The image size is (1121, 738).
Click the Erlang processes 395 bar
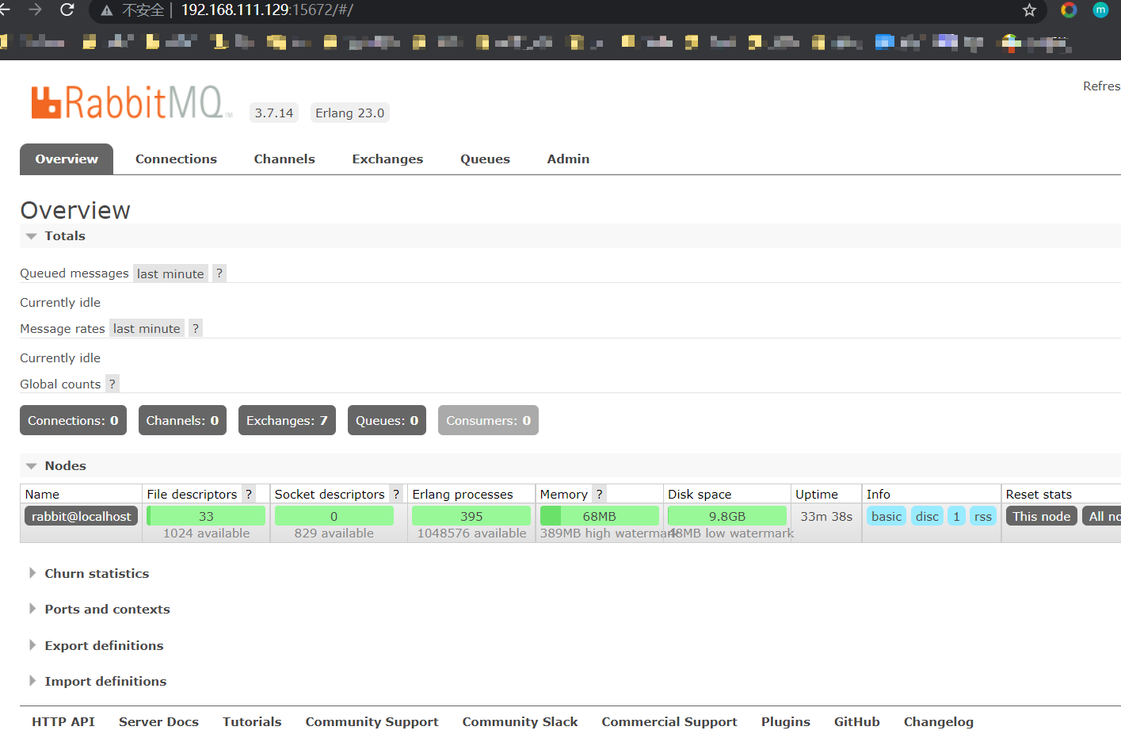pyautogui.click(x=471, y=516)
